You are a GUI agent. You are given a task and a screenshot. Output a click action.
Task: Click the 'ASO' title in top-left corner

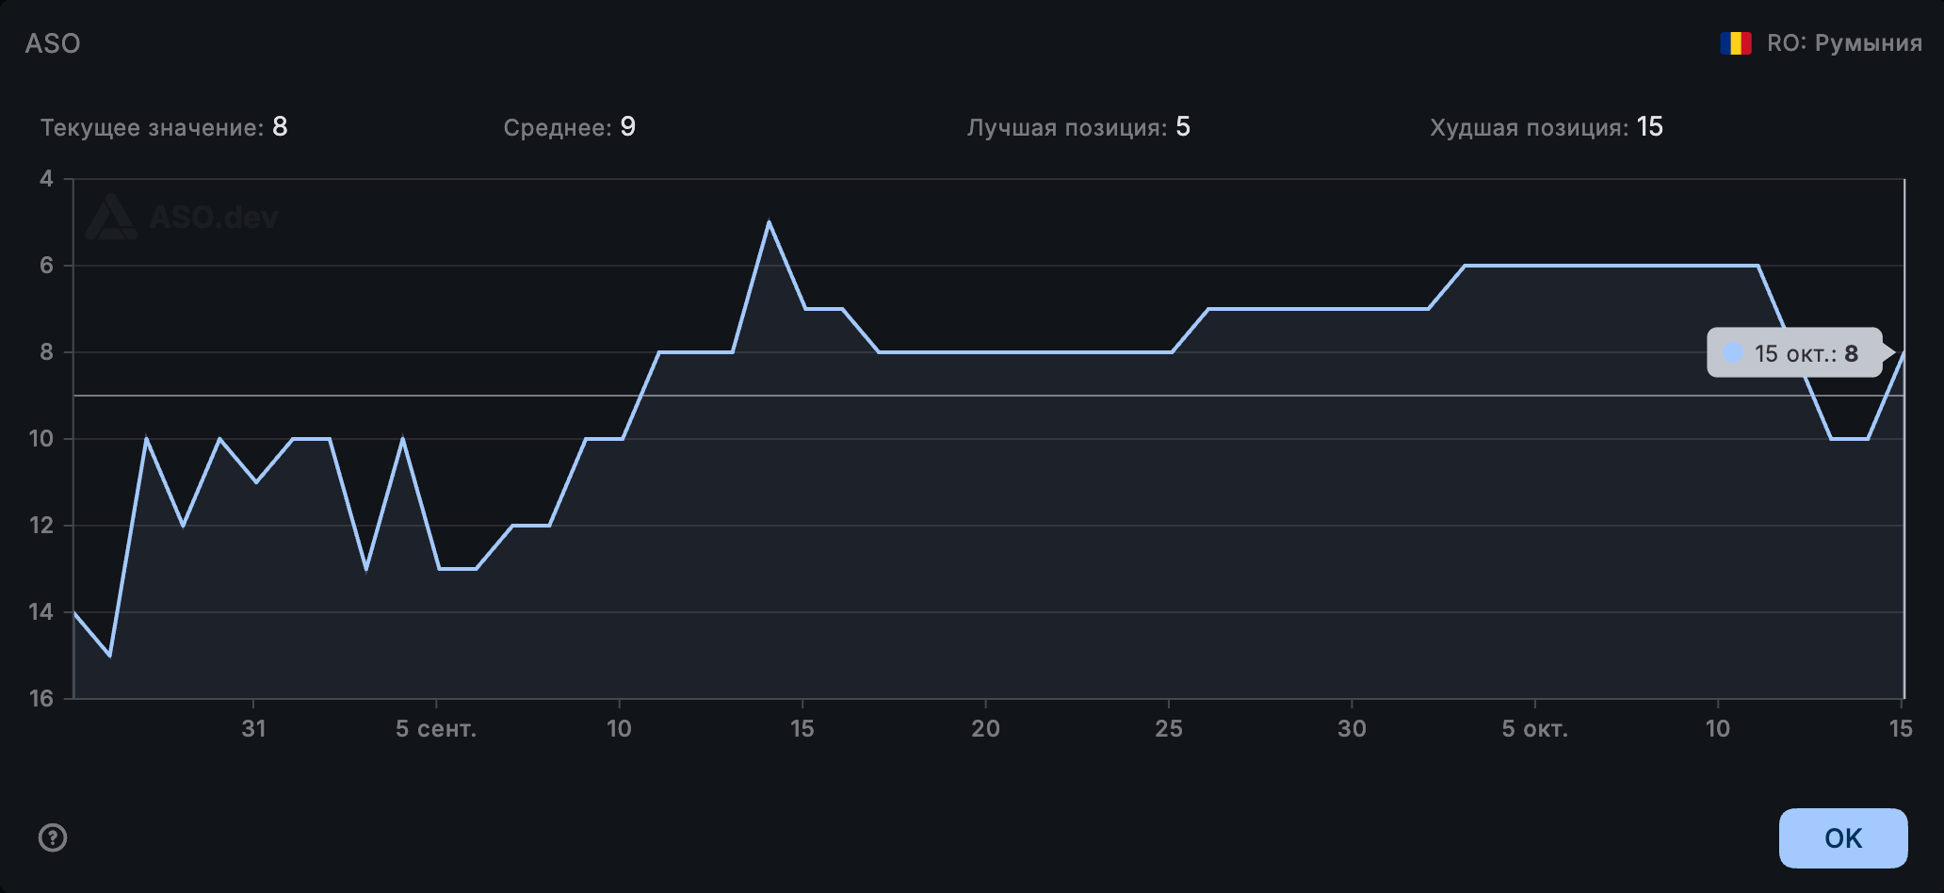point(53,43)
